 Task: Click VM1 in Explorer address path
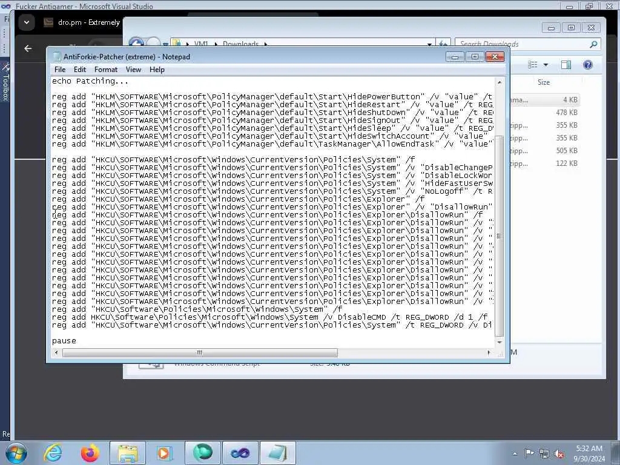pyautogui.click(x=201, y=44)
